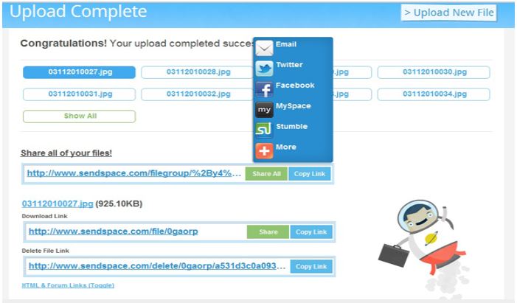Open the sendspace filegroup link

134,173
